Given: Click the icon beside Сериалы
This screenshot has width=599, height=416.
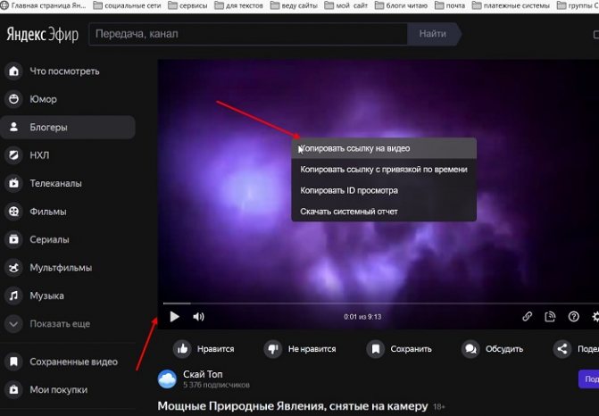Looking at the screenshot, I should (13, 239).
